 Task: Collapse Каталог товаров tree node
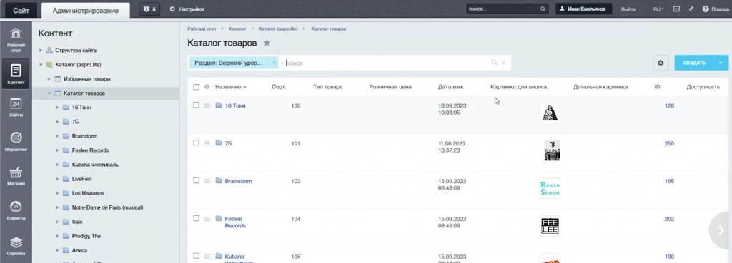point(49,93)
